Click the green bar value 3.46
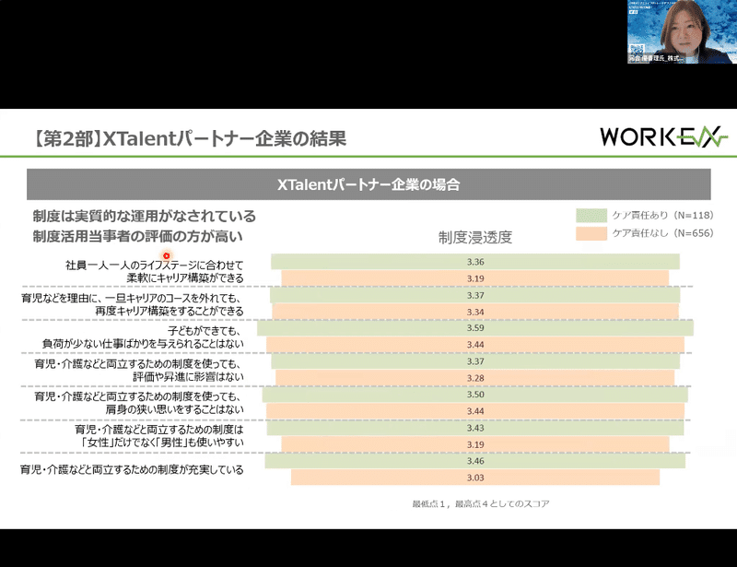 coord(475,461)
